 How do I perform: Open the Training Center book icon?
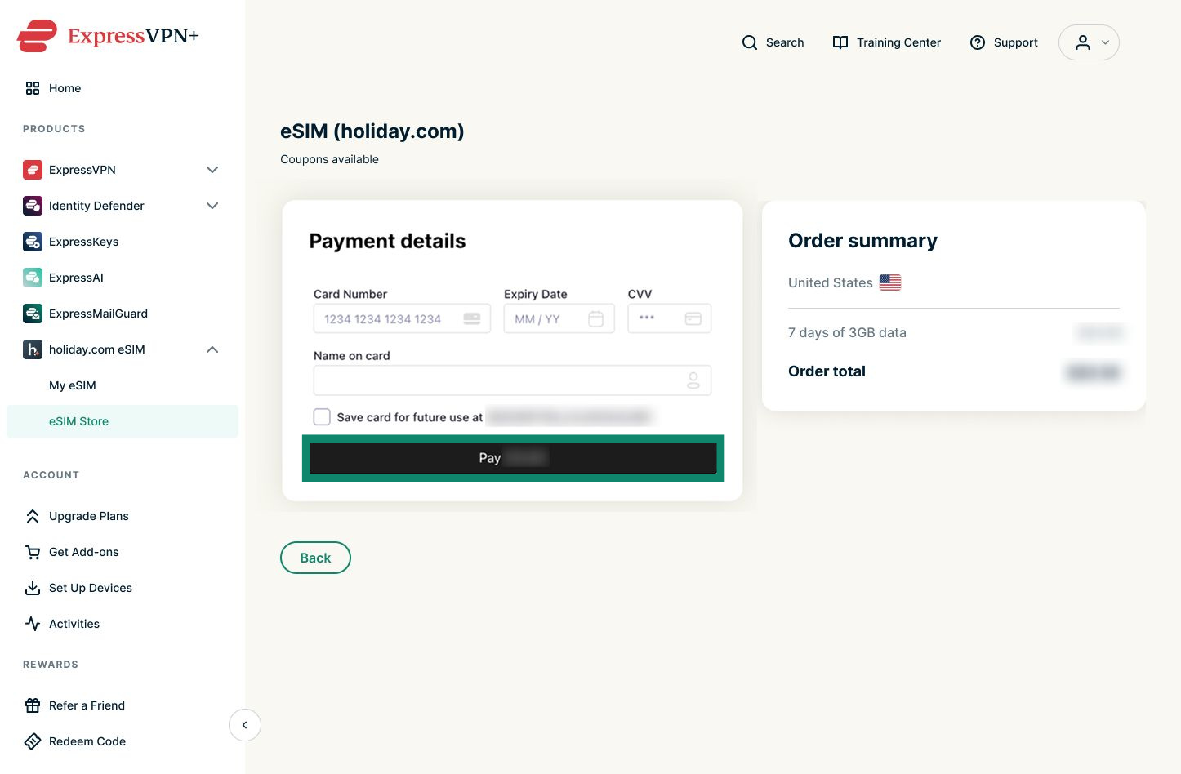click(x=840, y=42)
